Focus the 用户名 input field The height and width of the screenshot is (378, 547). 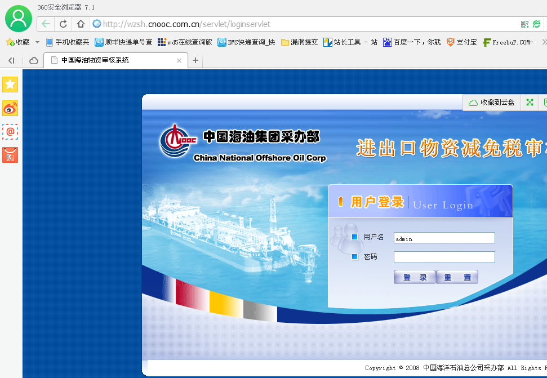pos(444,238)
